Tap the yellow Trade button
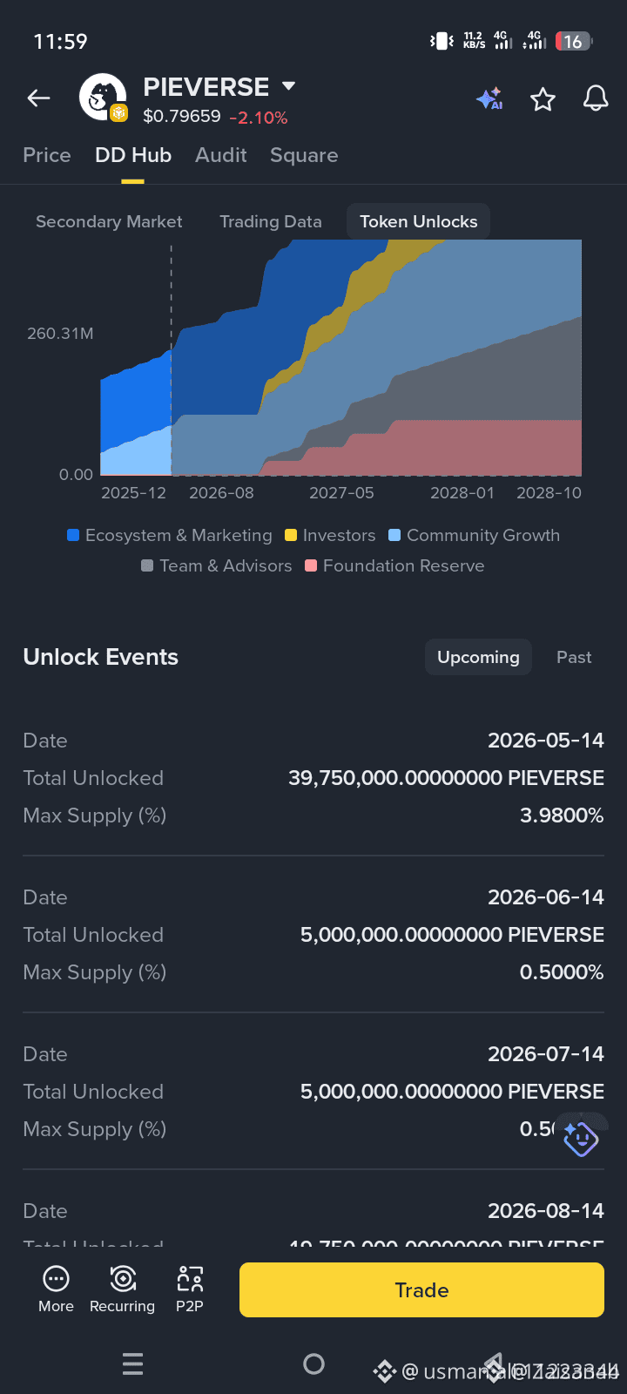Screen dimensions: 627x1394 pos(421,1289)
